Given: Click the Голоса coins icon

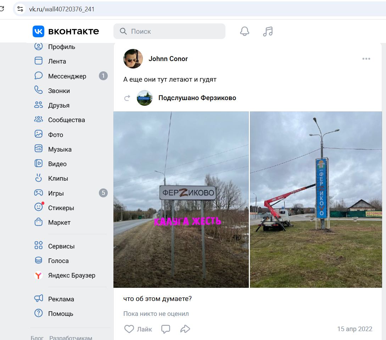Looking at the screenshot, I should (38, 260).
